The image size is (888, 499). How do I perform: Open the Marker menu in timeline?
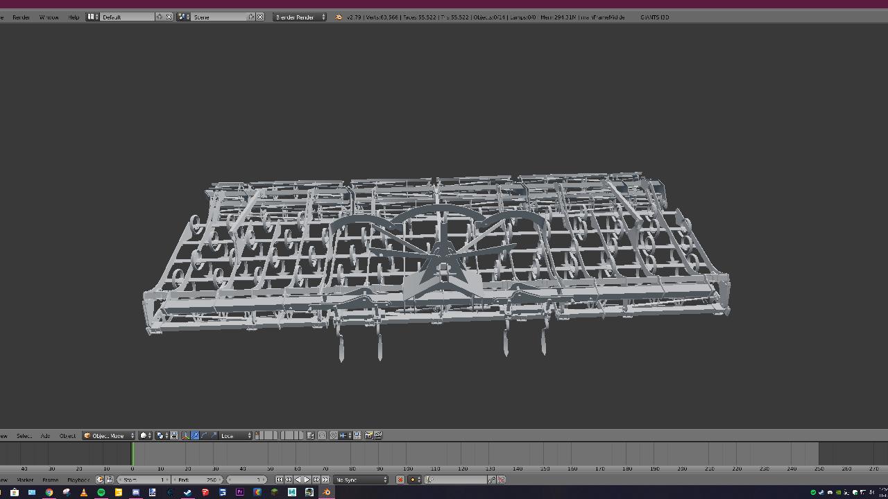25,480
